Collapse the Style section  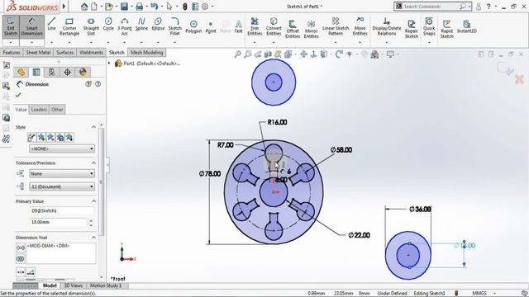point(93,127)
